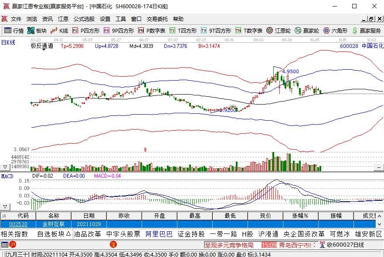This screenshot has height=257, width=384.
Task: Sort table by 涨幅% column header
Action: click(300, 216)
